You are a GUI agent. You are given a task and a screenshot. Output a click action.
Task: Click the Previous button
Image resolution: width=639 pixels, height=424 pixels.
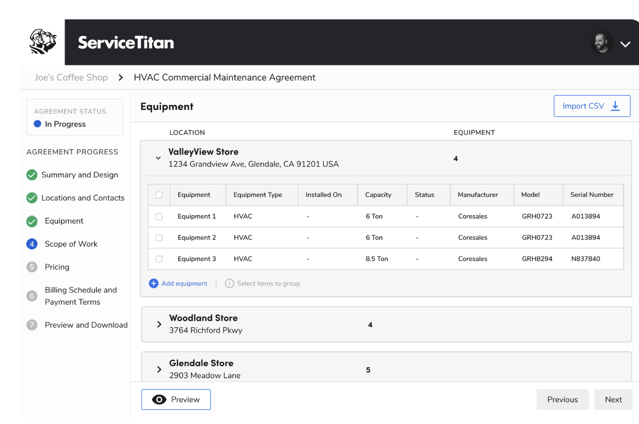[x=562, y=400]
